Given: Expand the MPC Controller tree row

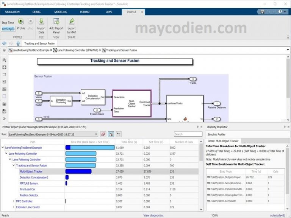Looking at the screenshot, I should 13,201.
